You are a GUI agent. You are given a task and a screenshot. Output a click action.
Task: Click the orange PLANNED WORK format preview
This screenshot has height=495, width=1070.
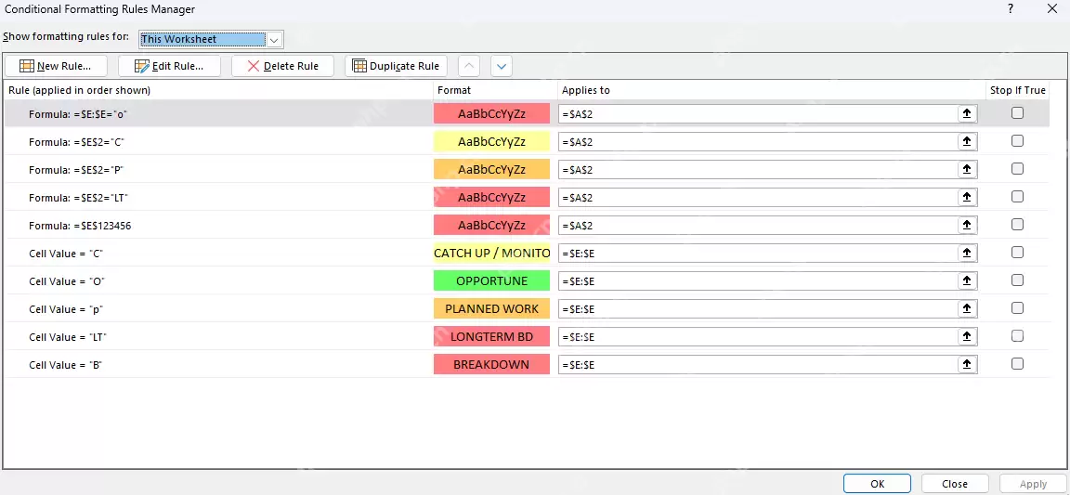(x=491, y=309)
